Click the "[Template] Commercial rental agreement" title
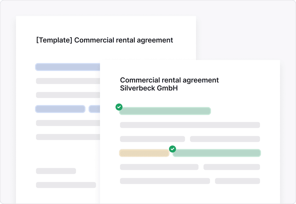Screen dimensions: 296x204 point(104,40)
